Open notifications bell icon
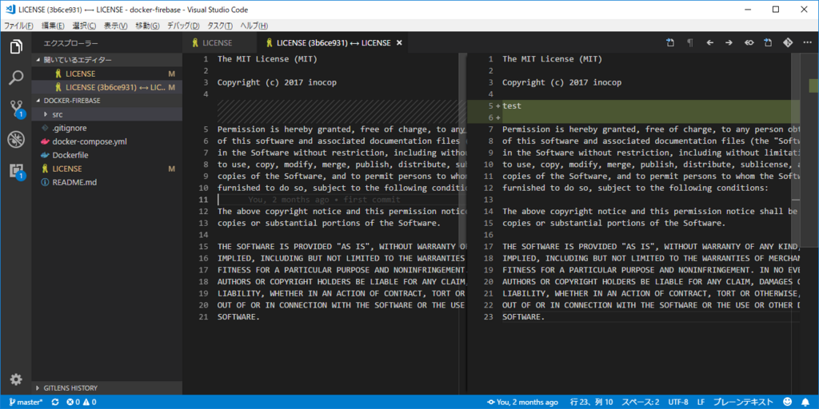Viewport: 819px width, 409px height. (805, 403)
